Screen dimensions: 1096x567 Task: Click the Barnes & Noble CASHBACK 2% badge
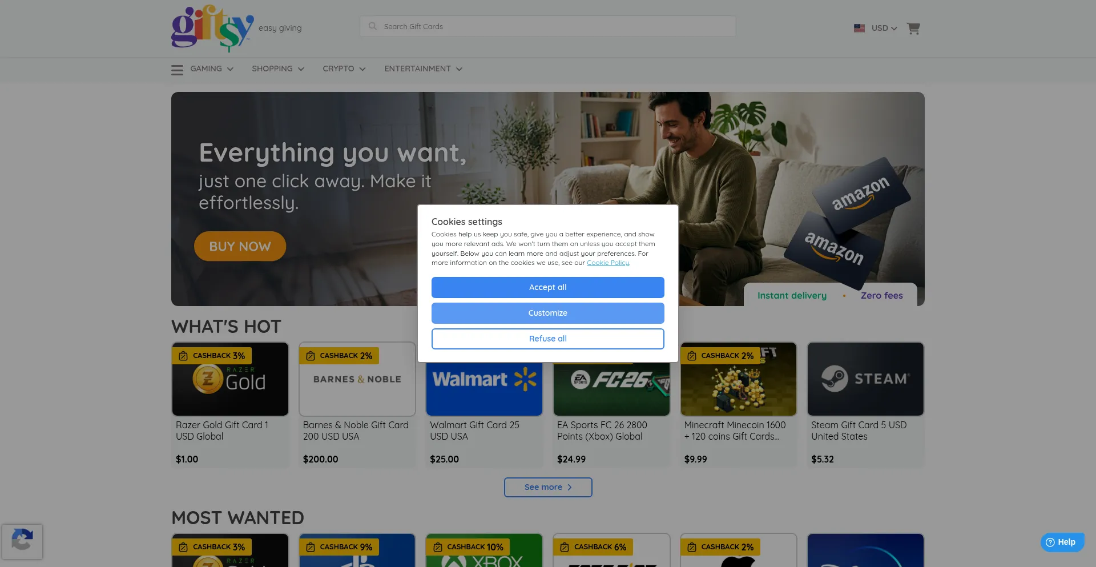339,355
